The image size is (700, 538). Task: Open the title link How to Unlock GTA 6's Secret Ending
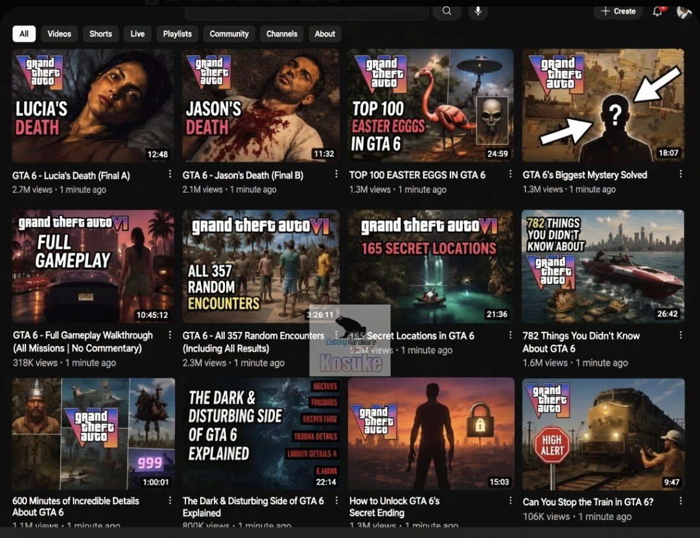[394, 507]
